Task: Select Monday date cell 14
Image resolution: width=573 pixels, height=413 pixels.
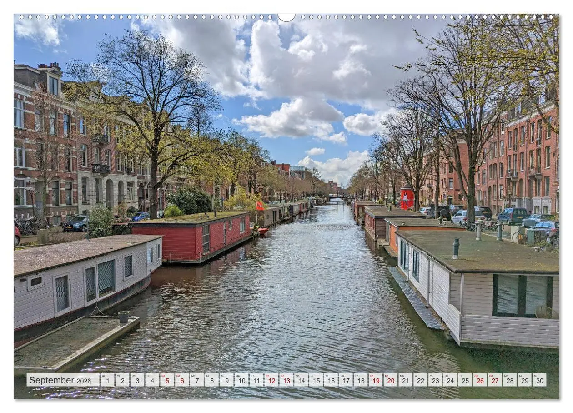Action: (x=301, y=380)
